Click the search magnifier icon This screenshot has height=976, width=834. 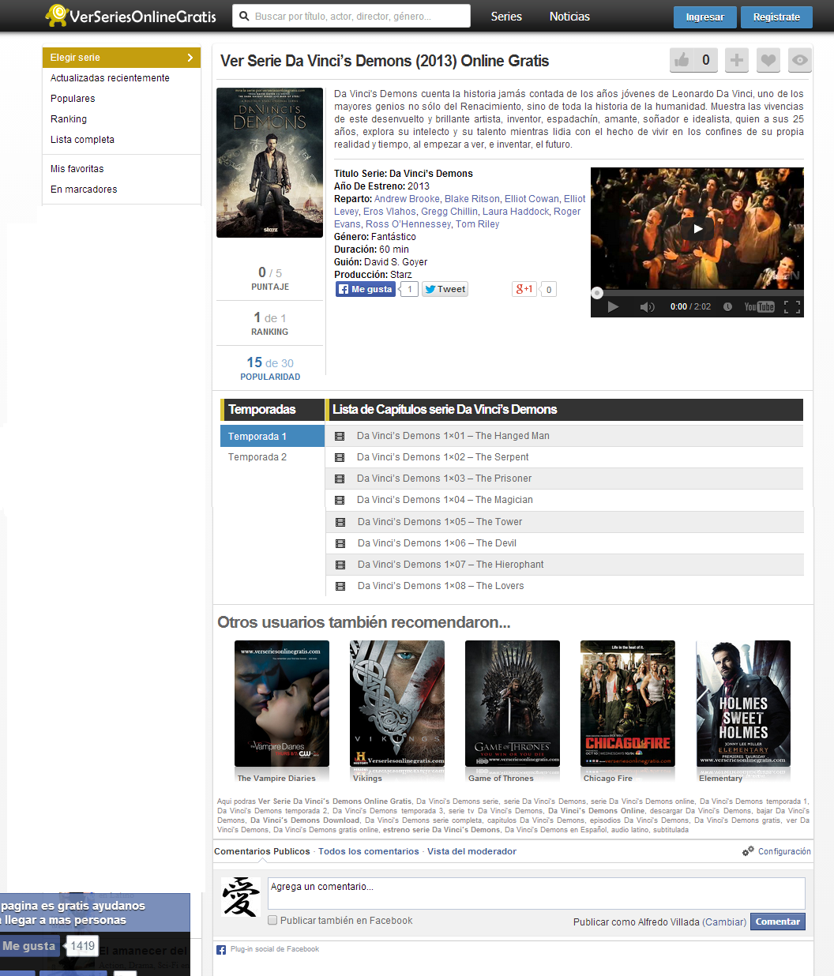(243, 16)
